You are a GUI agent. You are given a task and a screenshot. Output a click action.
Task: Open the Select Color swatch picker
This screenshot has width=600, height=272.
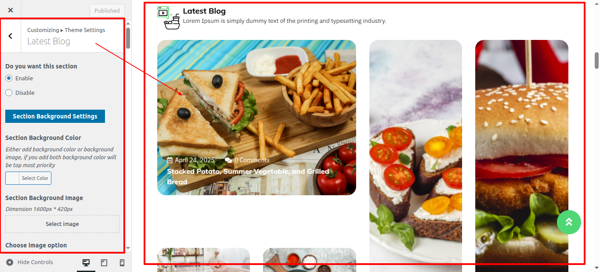point(28,178)
